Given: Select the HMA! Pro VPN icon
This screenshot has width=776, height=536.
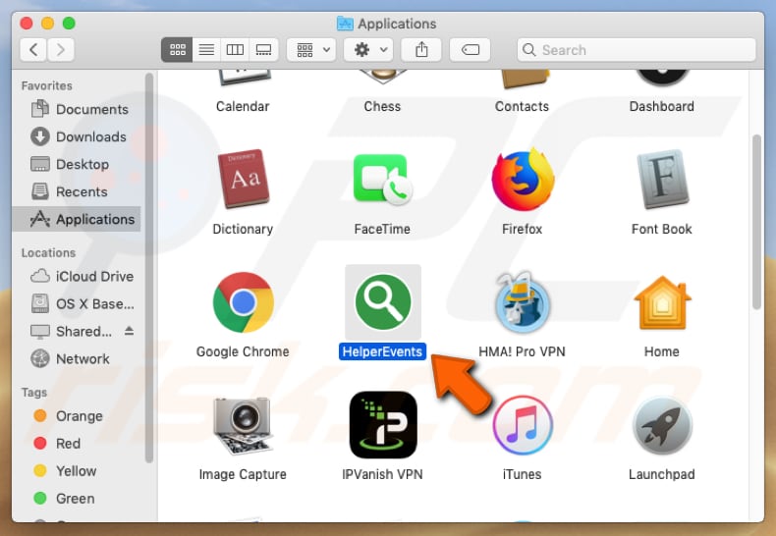Looking at the screenshot, I should [523, 302].
